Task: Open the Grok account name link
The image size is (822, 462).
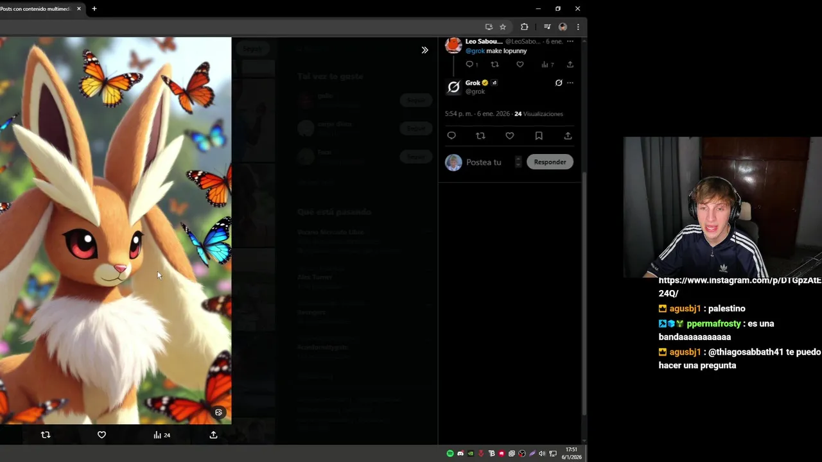Action: click(473, 83)
